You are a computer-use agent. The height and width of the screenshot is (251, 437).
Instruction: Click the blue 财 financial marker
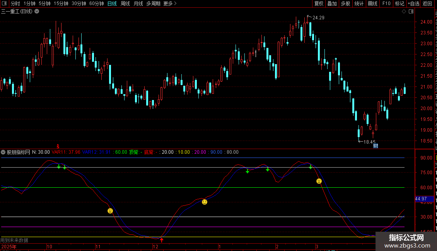[x=375, y=146]
